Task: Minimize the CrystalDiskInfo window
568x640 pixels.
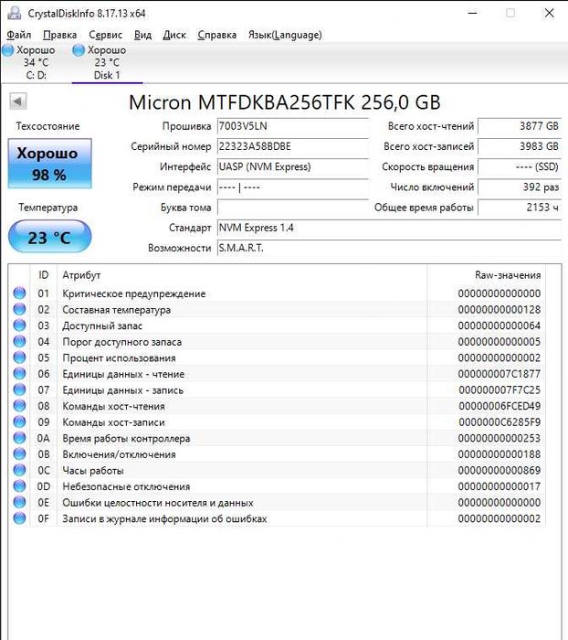Action: [473, 13]
